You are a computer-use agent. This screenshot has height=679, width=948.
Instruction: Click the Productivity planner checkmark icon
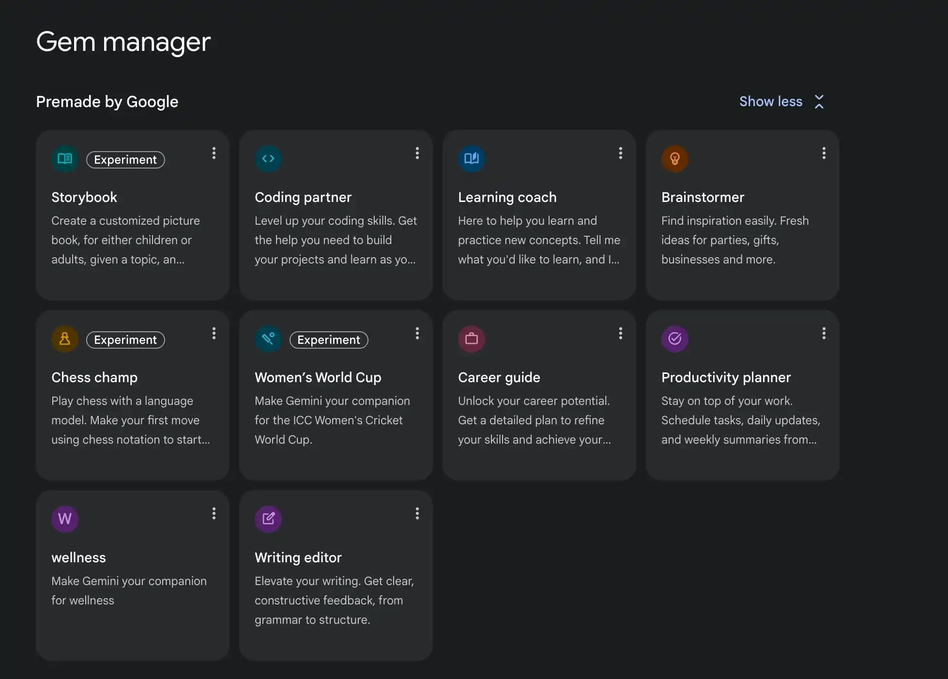click(675, 339)
